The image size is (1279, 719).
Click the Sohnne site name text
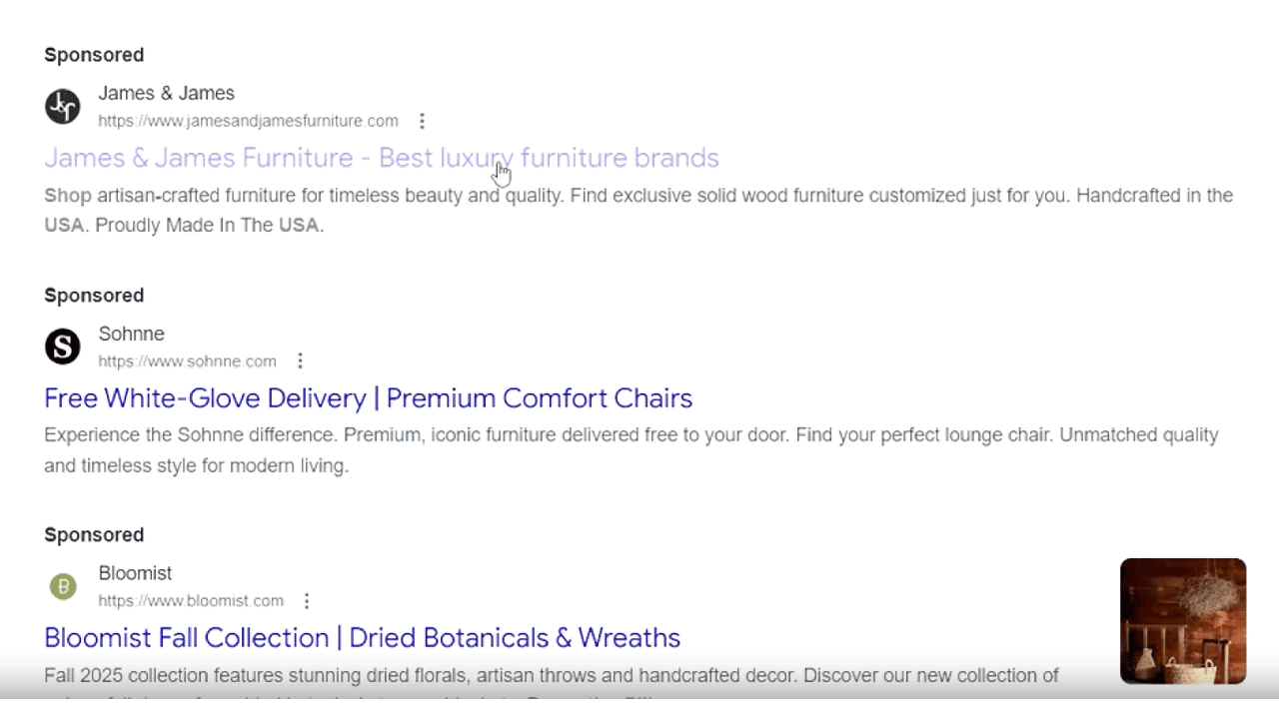click(131, 334)
